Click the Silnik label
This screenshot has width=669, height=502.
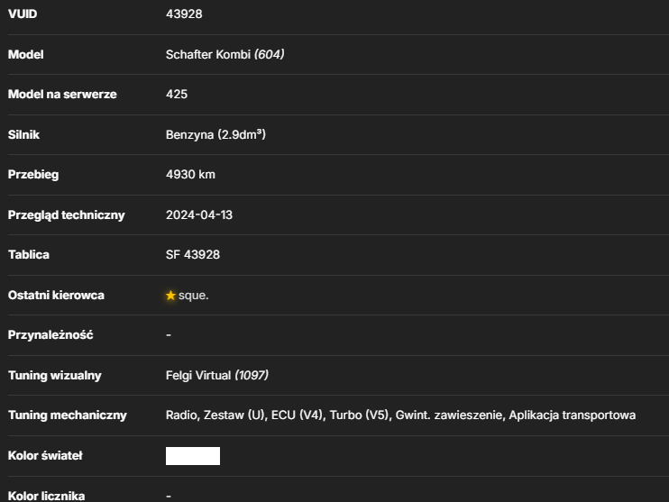coord(23,135)
